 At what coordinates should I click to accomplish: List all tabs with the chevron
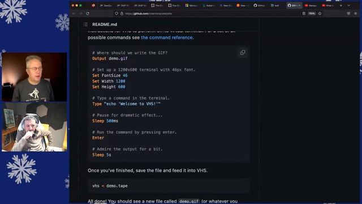coord(348,5)
